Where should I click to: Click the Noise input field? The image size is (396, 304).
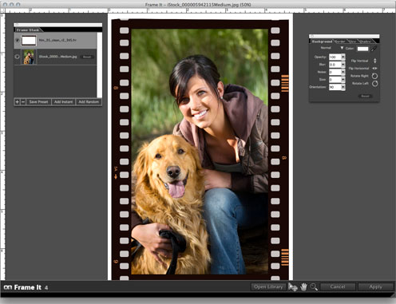[x=335, y=72]
